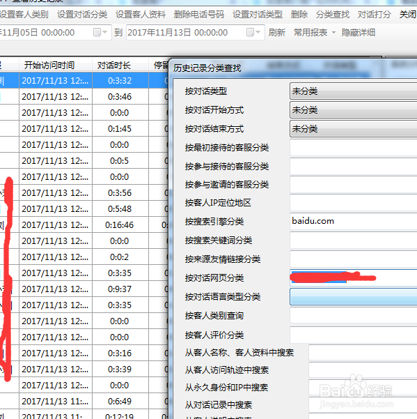Click the 从客人名称、客人资料中搜索 input field
The height and width of the screenshot is (419, 417).
[x=363, y=353]
